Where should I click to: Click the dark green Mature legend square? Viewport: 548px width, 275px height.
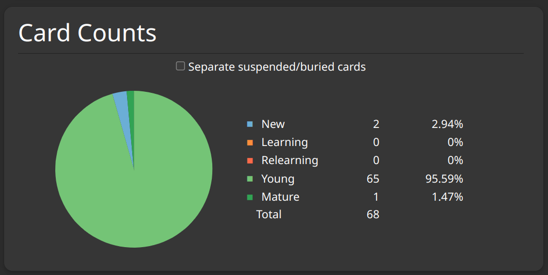[250, 197]
